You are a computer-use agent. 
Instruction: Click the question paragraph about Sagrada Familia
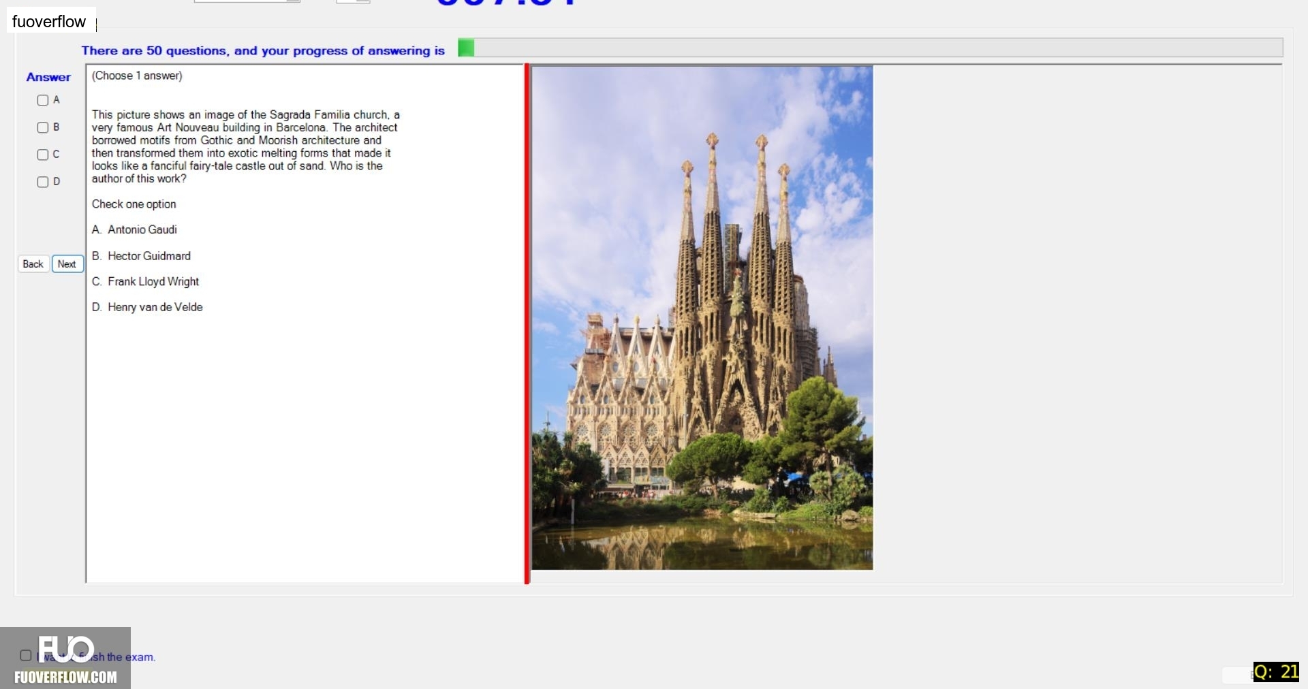coord(246,146)
